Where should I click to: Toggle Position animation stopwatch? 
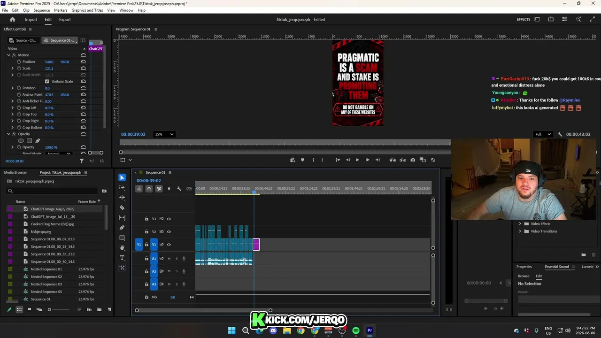click(x=19, y=62)
